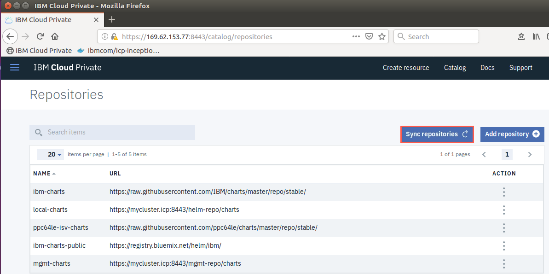Open actions menu for ppc64le-isv-charts row
549x274 pixels.
point(504,228)
